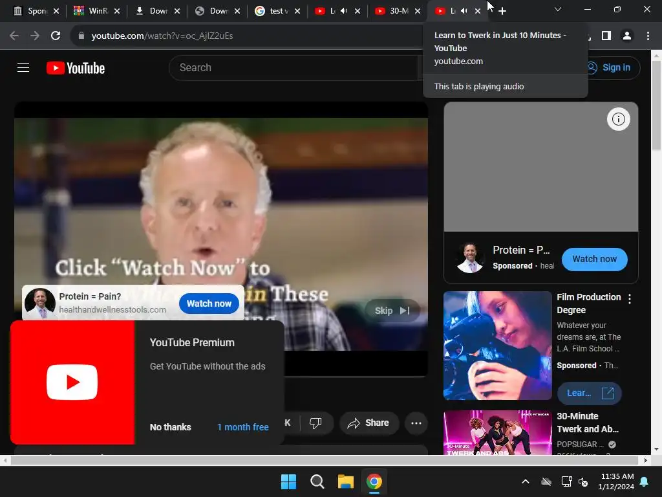This screenshot has height=497, width=662.
Task: Open the browser side panel icon
Action: 606,36
